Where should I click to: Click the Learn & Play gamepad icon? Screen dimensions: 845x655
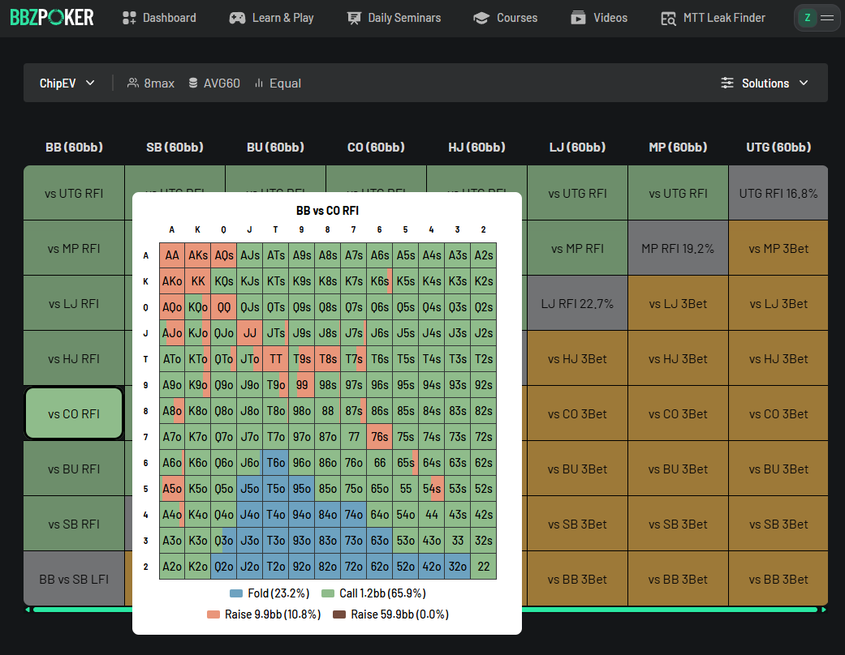(237, 18)
